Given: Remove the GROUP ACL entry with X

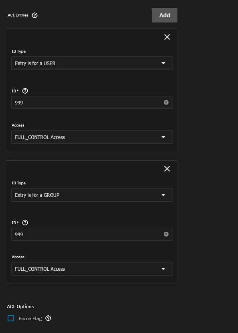Looking at the screenshot, I should click(167, 169).
